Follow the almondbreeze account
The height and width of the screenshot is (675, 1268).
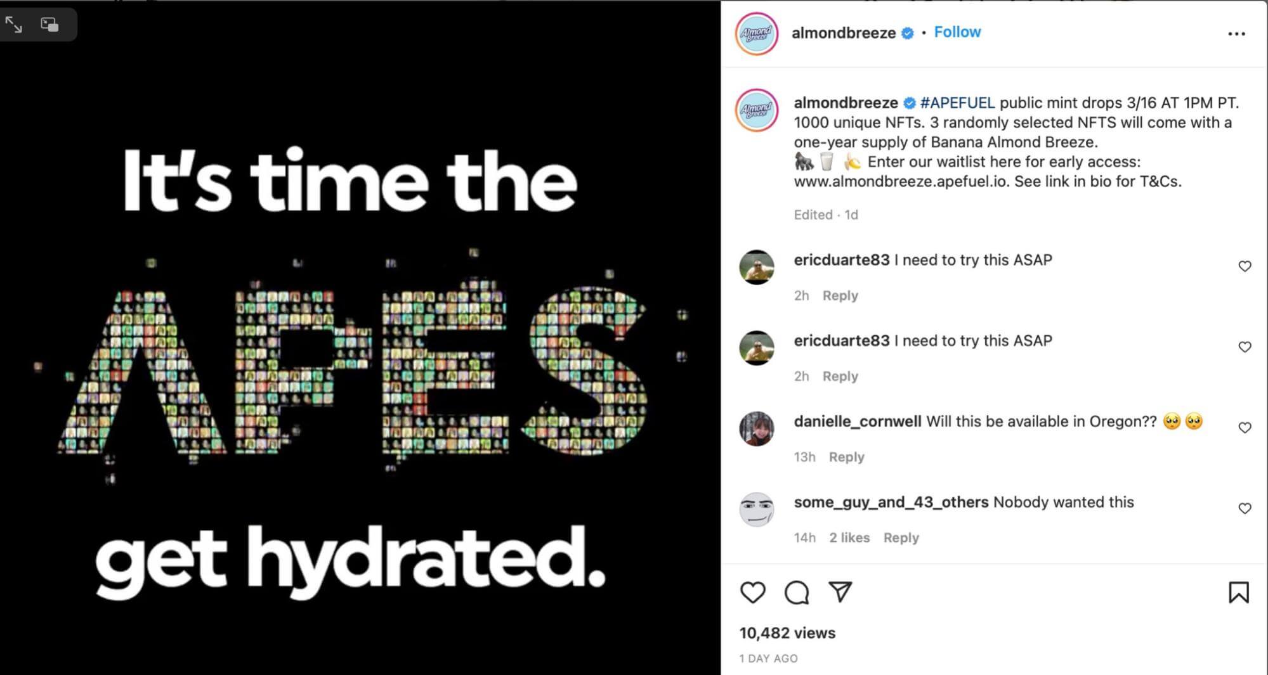coord(957,32)
